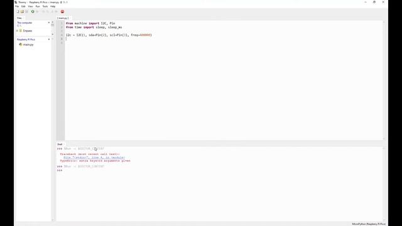
Task: Run the current script with green button
Action: tap(33, 11)
